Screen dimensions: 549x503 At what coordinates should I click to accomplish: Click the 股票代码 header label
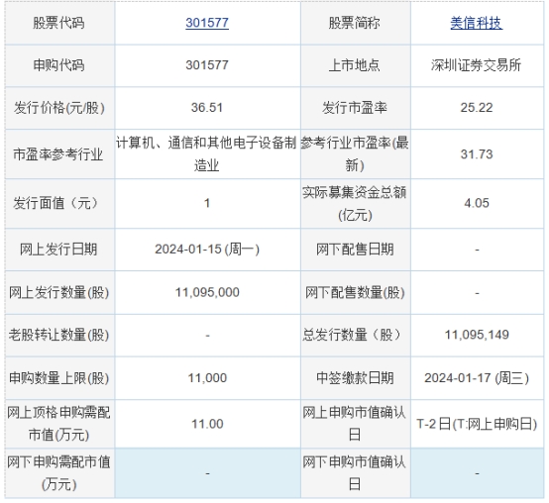coord(58,23)
